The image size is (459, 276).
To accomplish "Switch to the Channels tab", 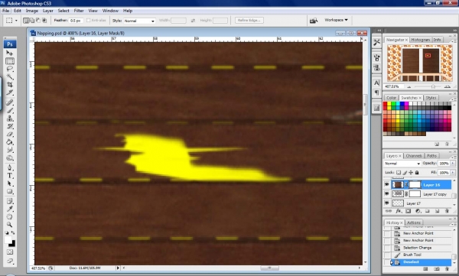I will [414, 156].
